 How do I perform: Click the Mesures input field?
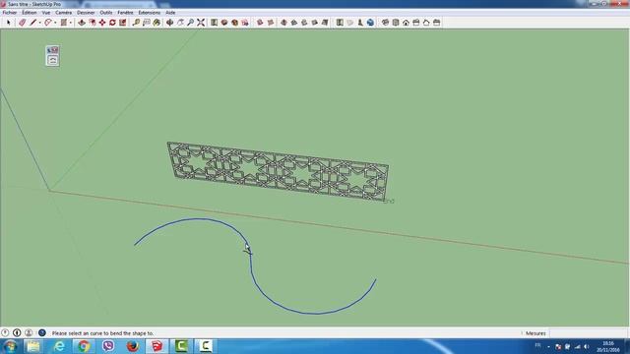pyautogui.click(x=588, y=333)
